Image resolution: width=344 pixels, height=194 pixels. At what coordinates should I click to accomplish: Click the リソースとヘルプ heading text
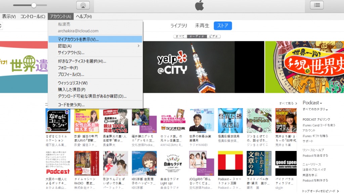click(x=313, y=150)
